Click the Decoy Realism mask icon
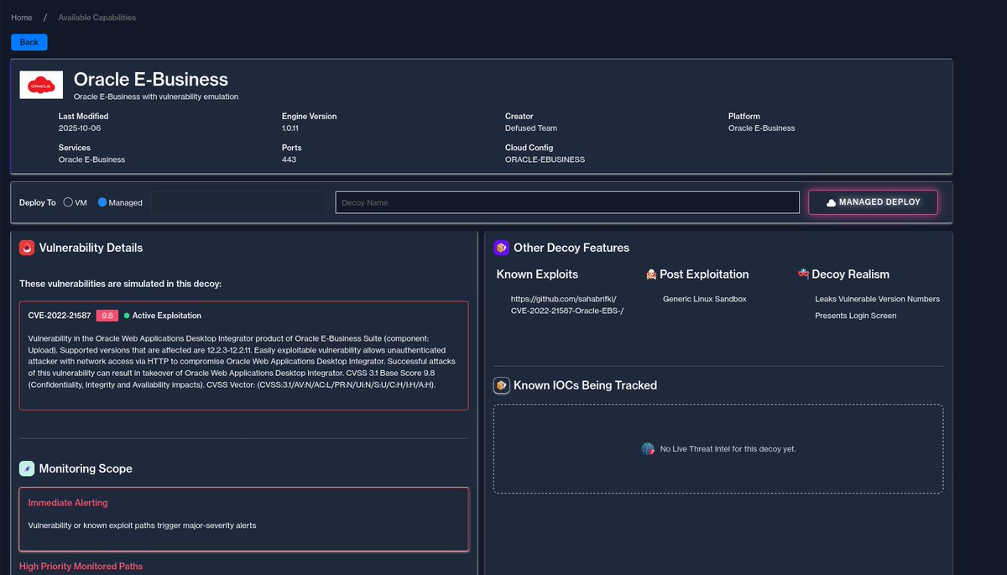Viewport: 1007px width, 575px height. (803, 274)
